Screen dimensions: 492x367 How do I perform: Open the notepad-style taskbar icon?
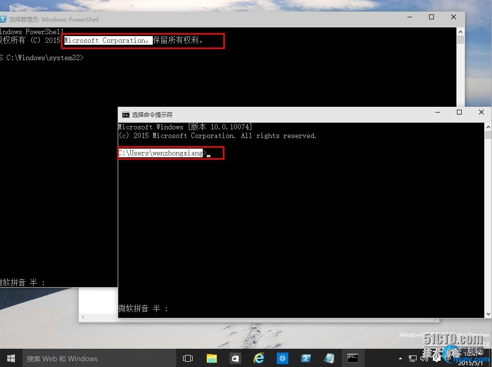(x=329, y=358)
